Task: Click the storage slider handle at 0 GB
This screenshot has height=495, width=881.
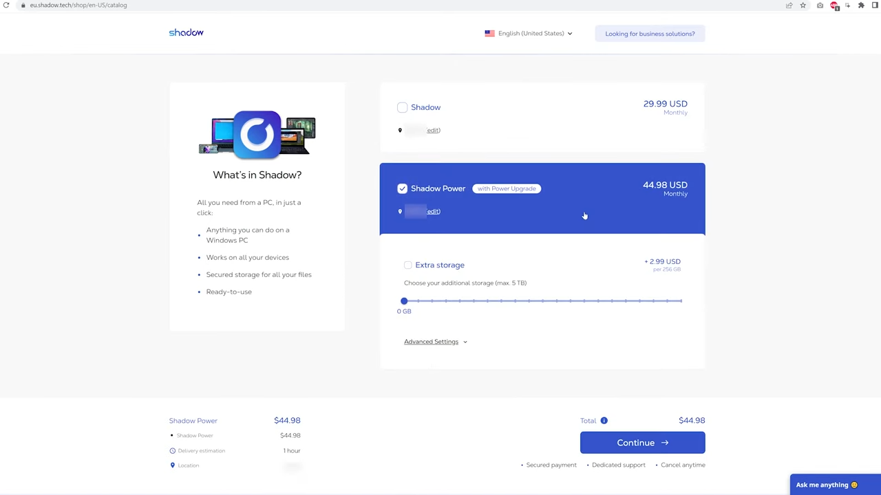Action: coord(404,300)
